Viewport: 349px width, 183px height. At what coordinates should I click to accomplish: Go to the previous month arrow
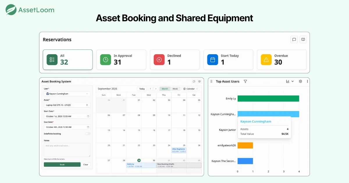pos(150,89)
